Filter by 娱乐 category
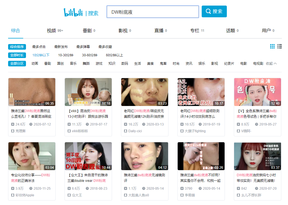This screenshot has width=288, height=205. click(x=202, y=64)
